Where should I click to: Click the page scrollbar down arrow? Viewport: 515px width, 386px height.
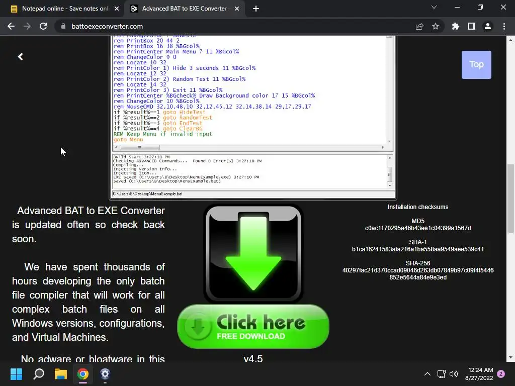[510, 357]
